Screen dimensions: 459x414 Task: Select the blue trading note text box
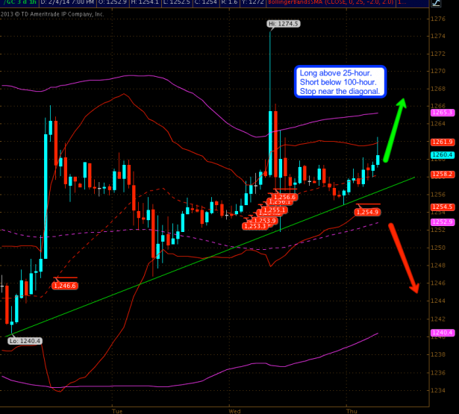click(x=341, y=82)
